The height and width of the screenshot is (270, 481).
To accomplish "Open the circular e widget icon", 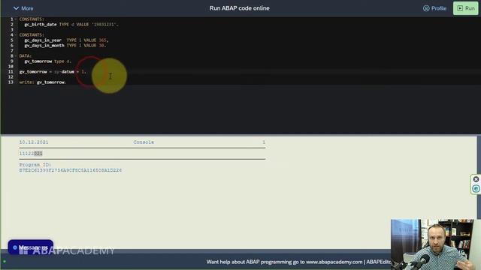I will tap(476, 188).
